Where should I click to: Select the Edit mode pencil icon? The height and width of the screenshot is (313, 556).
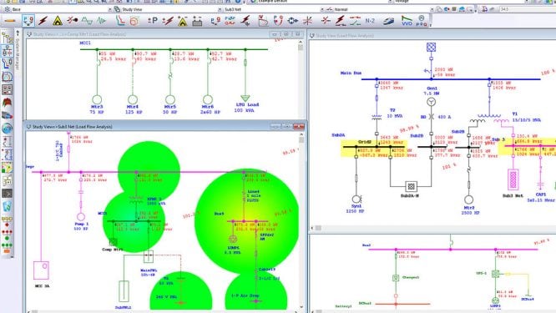(10, 21)
